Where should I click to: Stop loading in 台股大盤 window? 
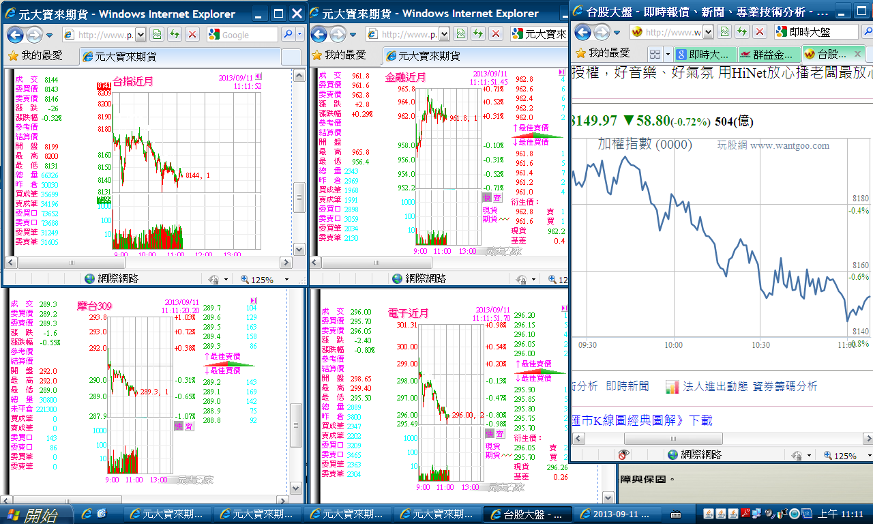tap(760, 32)
